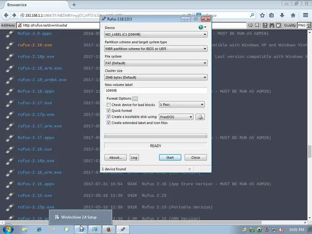This screenshot has height=234, width=312.
Task: Click the clipboard icon in Browservice bar
Action: click(278, 25)
